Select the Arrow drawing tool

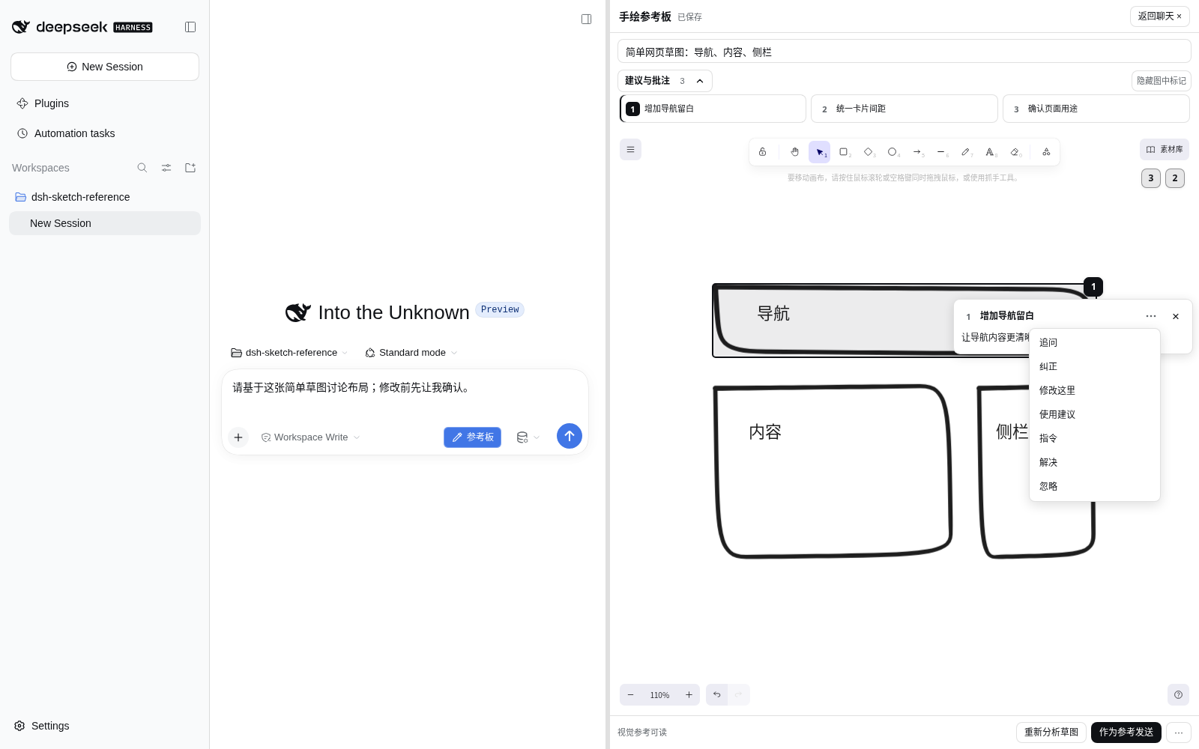pos(917,152)
